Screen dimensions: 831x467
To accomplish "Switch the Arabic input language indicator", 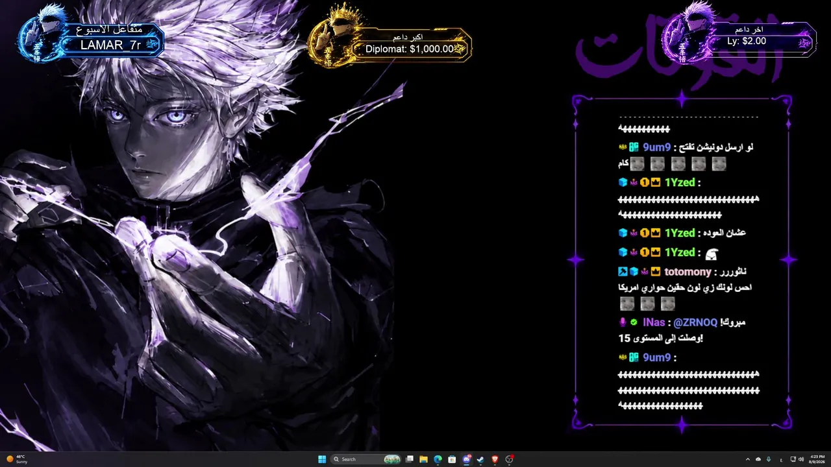I will 780,459.
